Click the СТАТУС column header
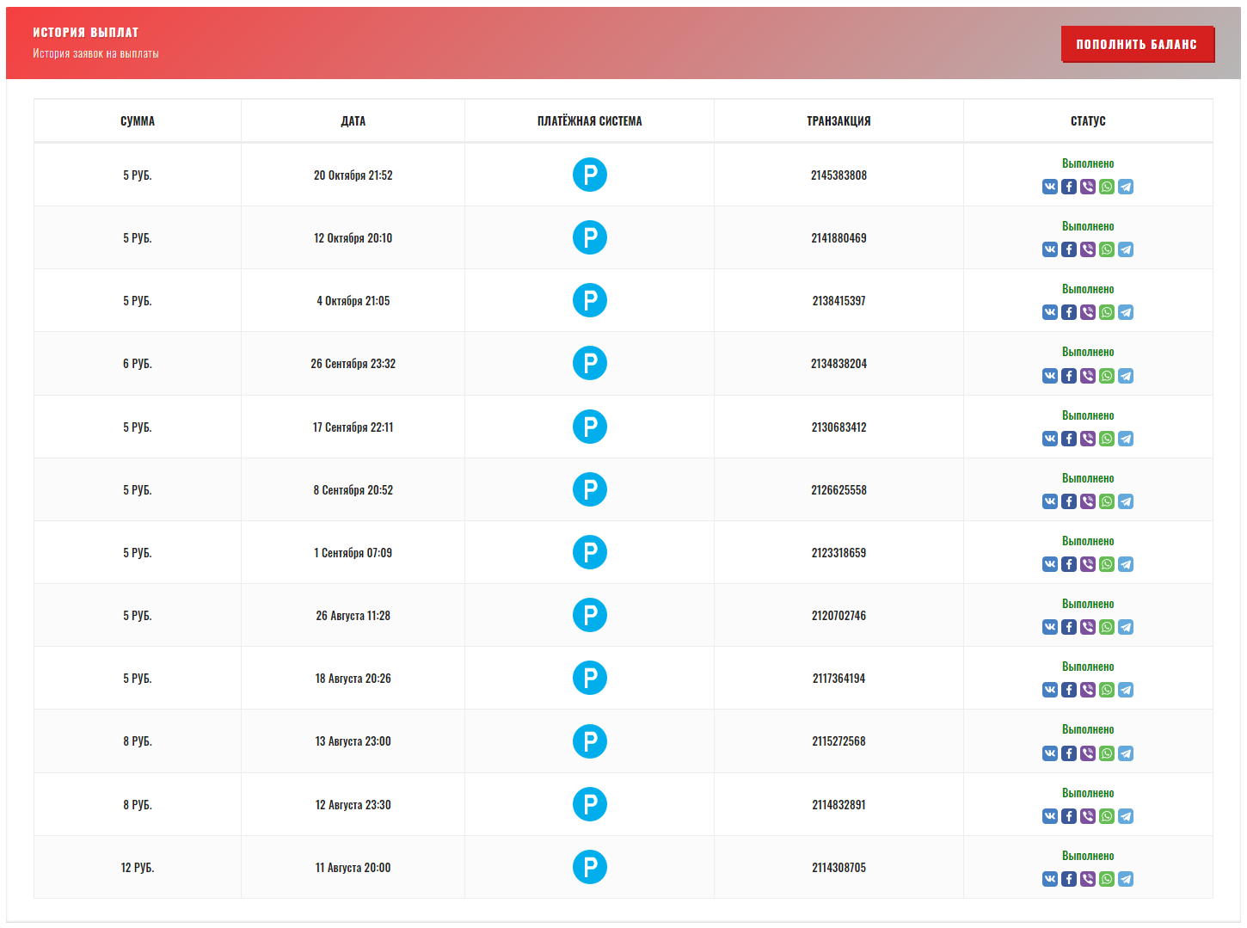Viewport: 1247px width, 928px height. tap(1088, 121)
